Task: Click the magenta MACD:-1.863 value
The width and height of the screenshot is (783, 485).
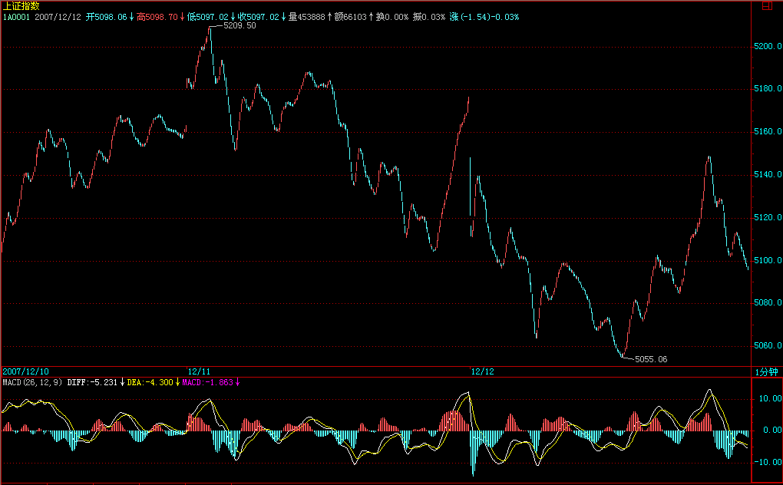Action: tap(210, 381)
